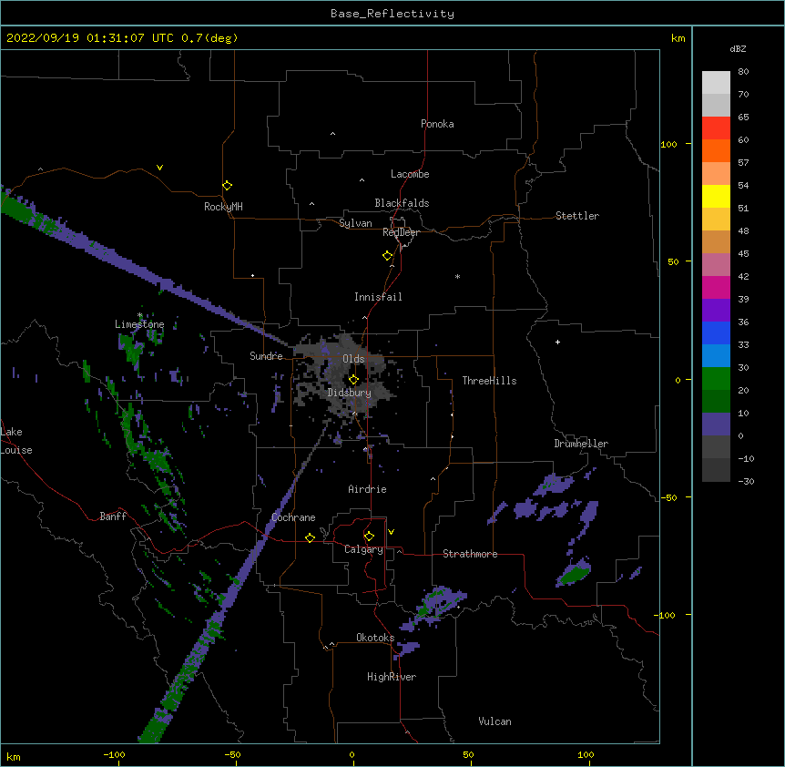Click the RockyMH label
785x767 pixels.
[x=223, y=207]
